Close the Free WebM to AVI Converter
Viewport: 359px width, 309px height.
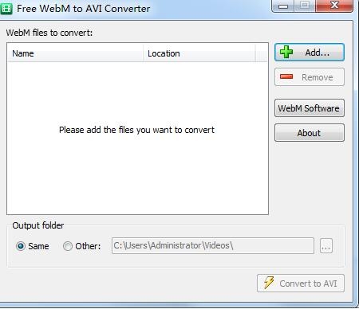tap(334, 6)
